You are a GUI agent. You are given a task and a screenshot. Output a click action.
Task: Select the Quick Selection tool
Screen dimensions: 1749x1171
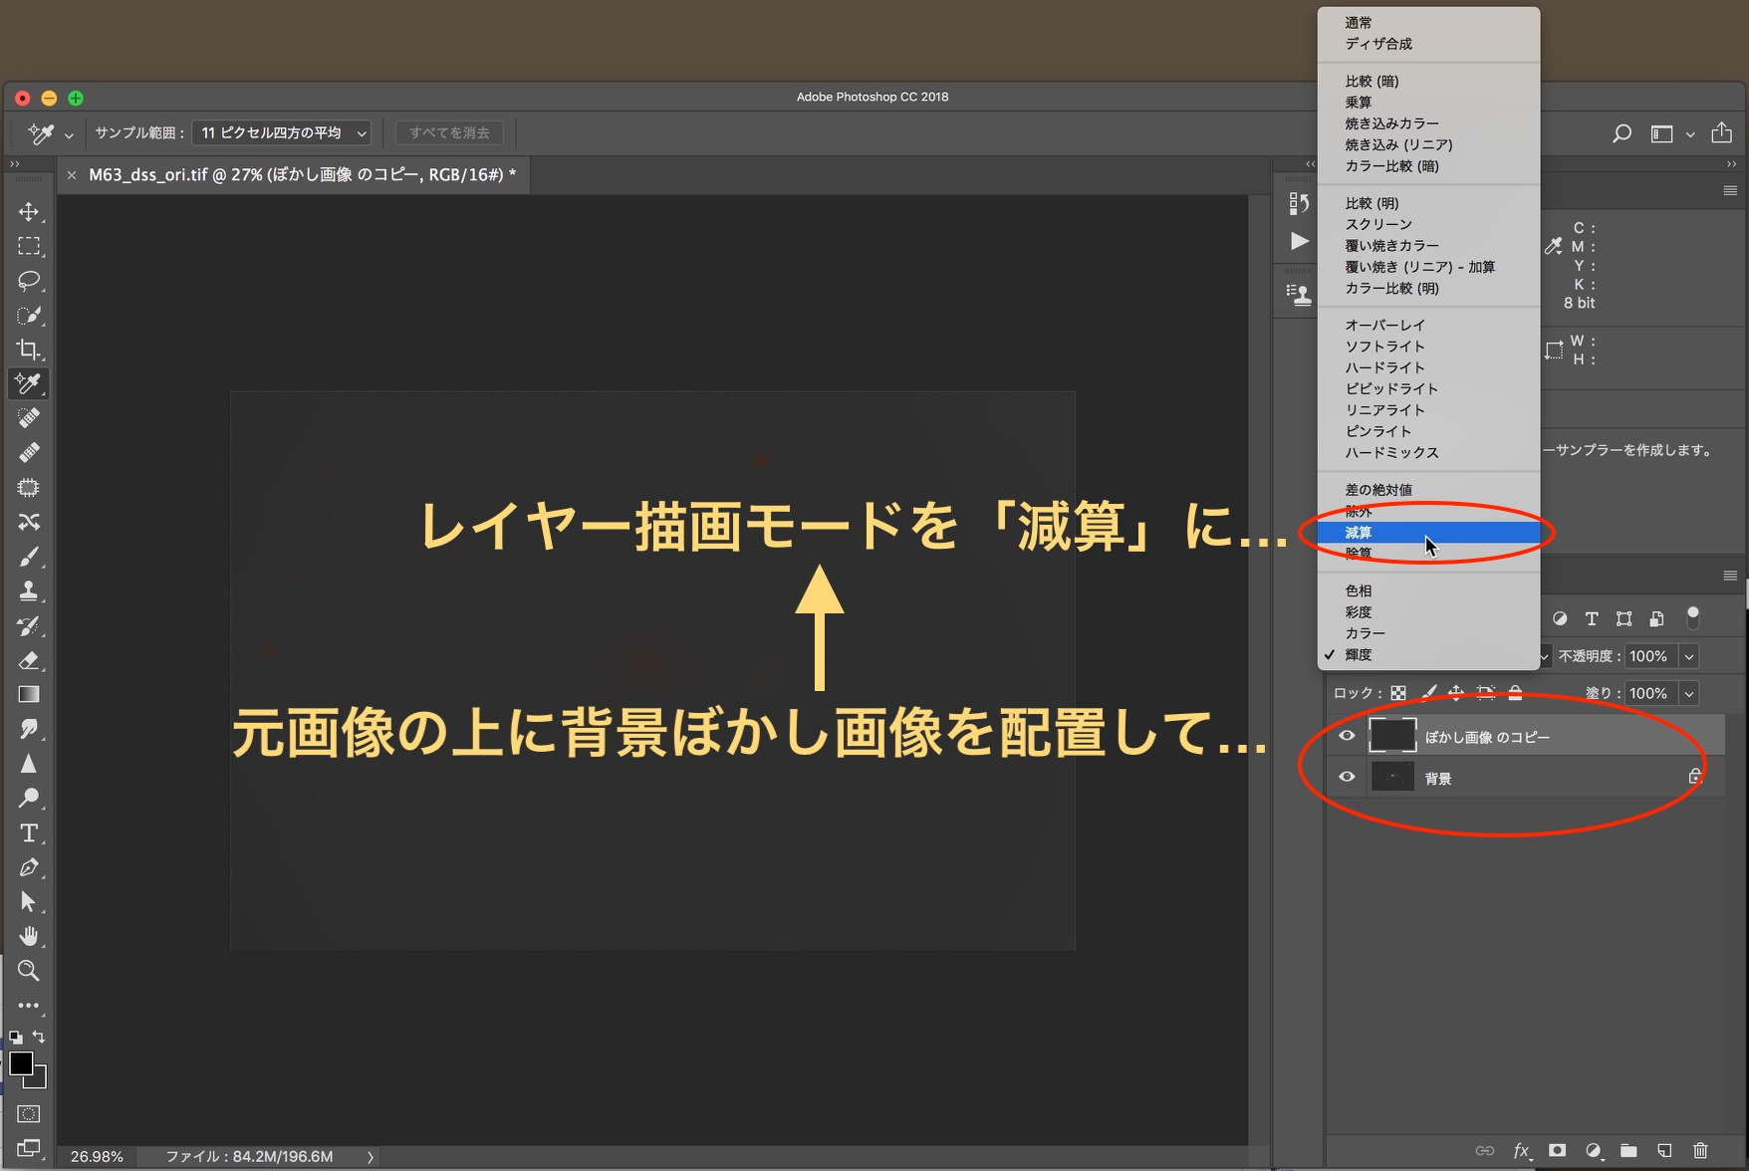(29, 316)
